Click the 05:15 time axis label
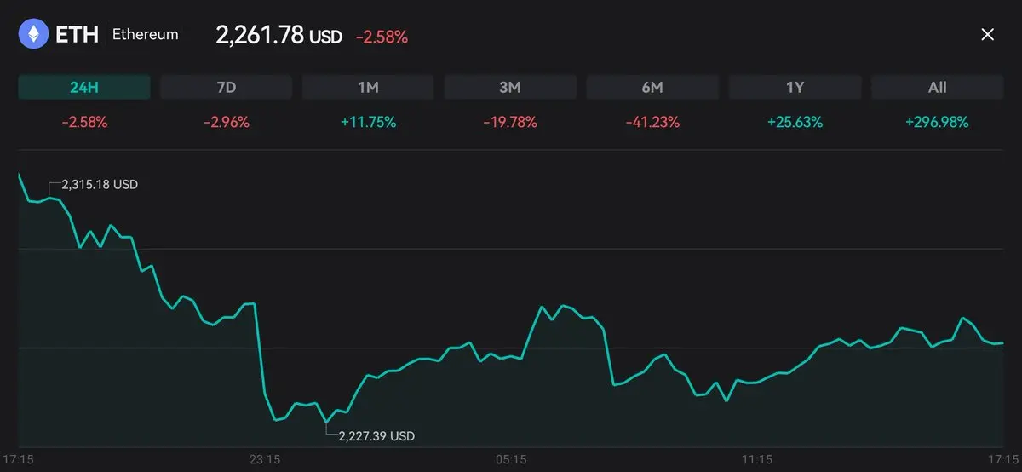Image resolution: width=1022 pixels, height=472 pixels. pos(510,459)
